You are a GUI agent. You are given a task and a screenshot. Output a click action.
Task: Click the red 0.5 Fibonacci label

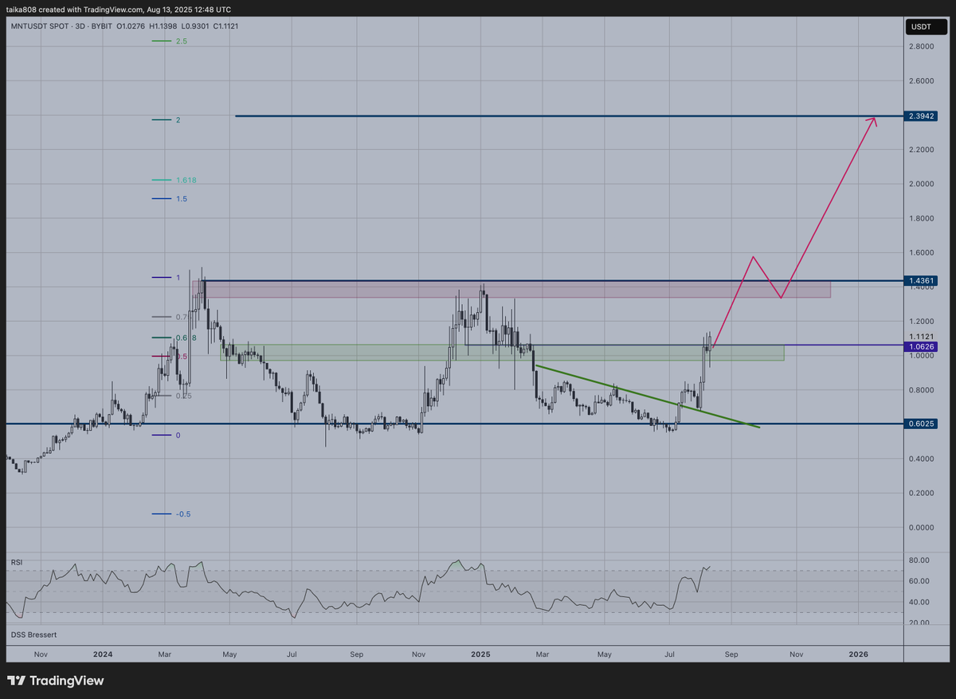[x=181, y=357]
